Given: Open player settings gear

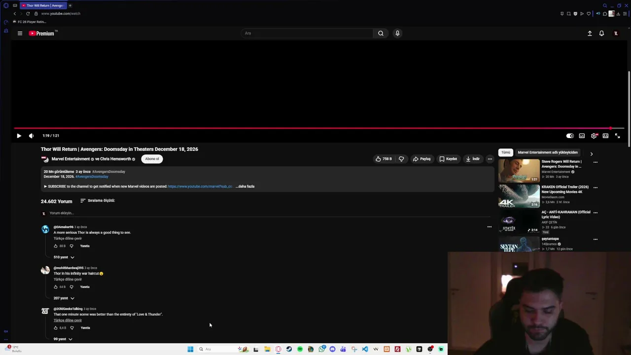Looking at the screenshot, I should tap(594, 136).
